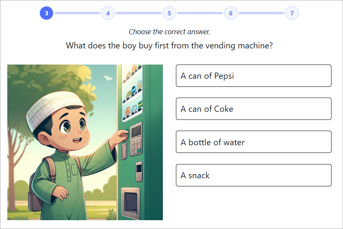
Task: Navigate to question step 7
Action: click(292, 13)
